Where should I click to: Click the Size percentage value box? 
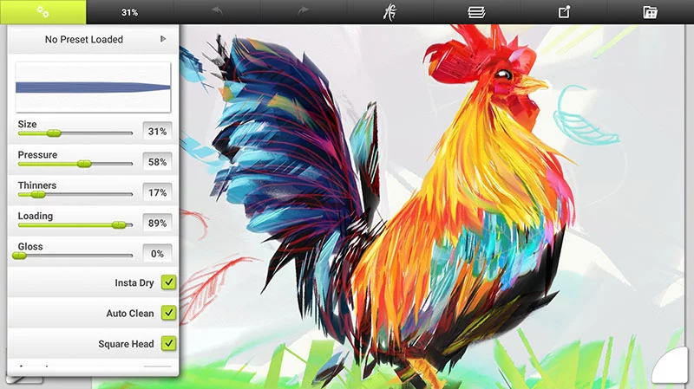[x=157, y=132]
